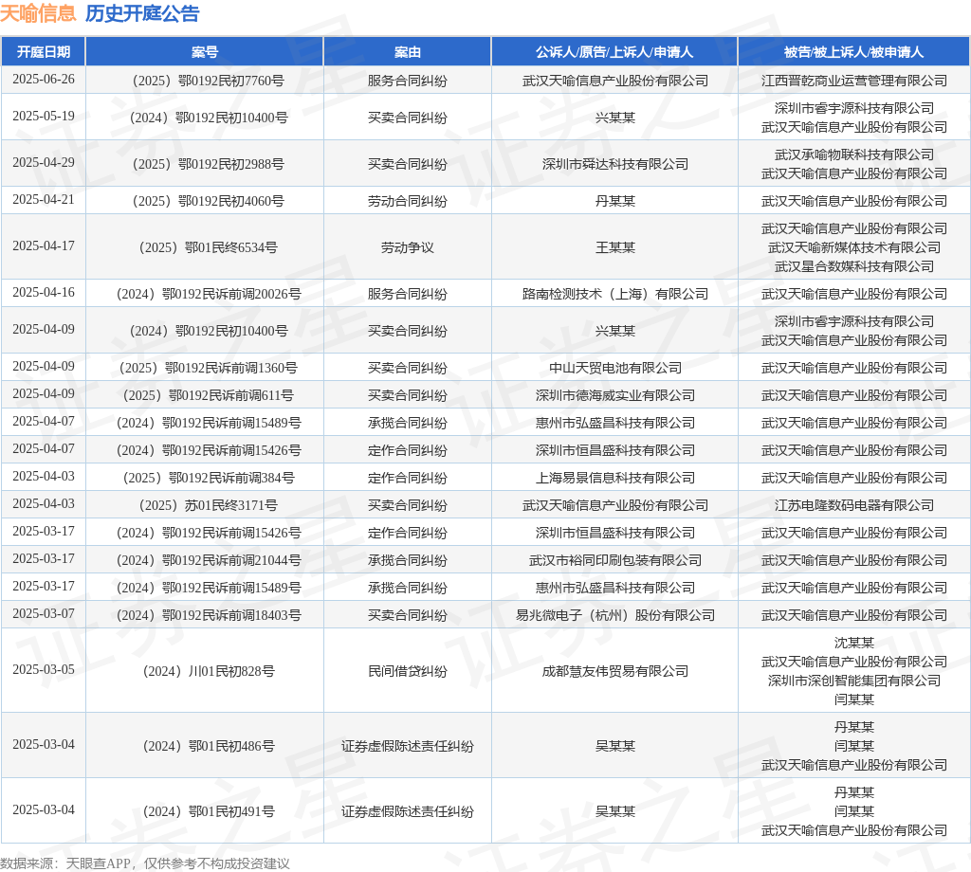Click plaintiff 成都慧友伟贸易有限公司
This screenshot has width=971, height=872.
pyautogui.click(x=614, y=671)
